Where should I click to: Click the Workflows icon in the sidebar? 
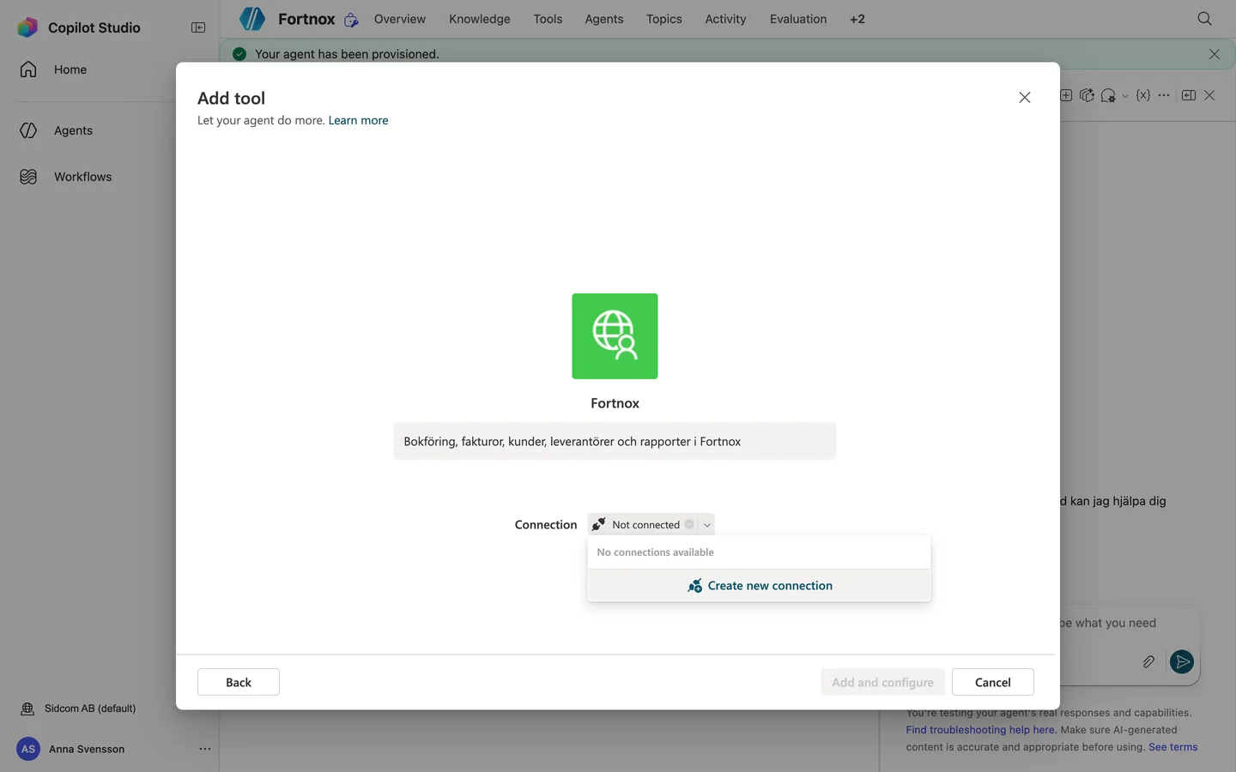pos(28,177)
